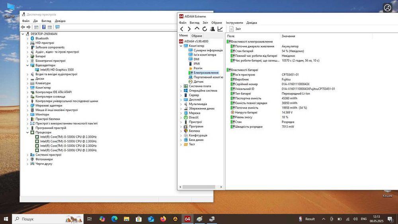Open AIDA64 user icon in toolbar
The height and width of the screenshot is (224, 398).
213,29
